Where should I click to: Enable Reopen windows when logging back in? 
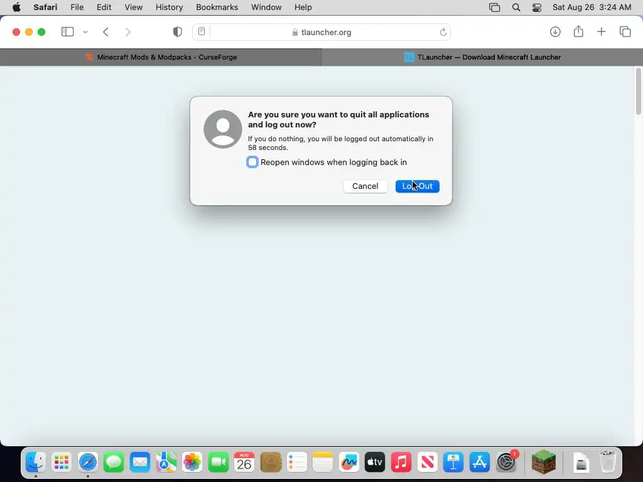click(252, 162)
